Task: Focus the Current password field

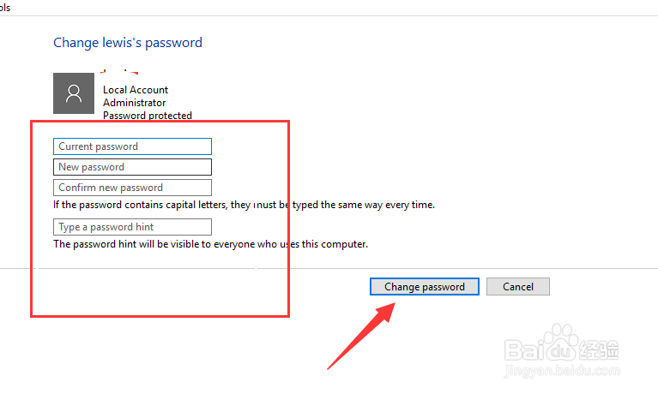Action: tap(132, 146)
